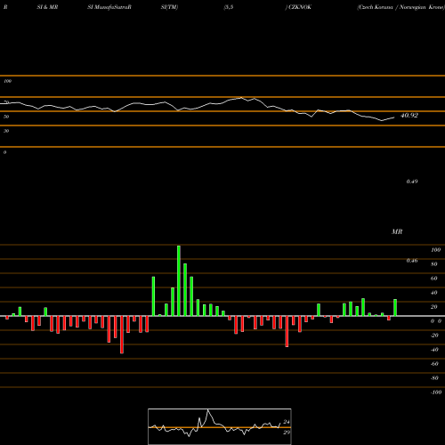The image size is (445, 445).
Task: Click the RSI value label 40.92
Action: click(x=409, y=116)
